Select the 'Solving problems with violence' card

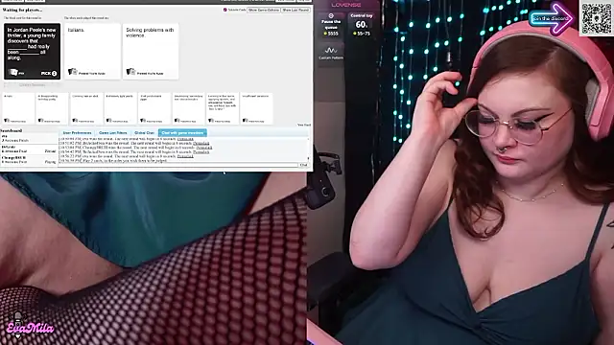coord(151,51)
